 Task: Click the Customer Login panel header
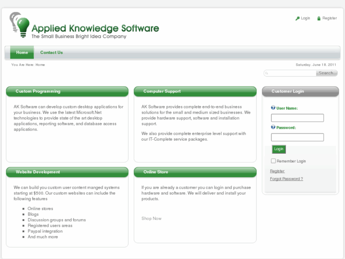click(x=300, y=91)
